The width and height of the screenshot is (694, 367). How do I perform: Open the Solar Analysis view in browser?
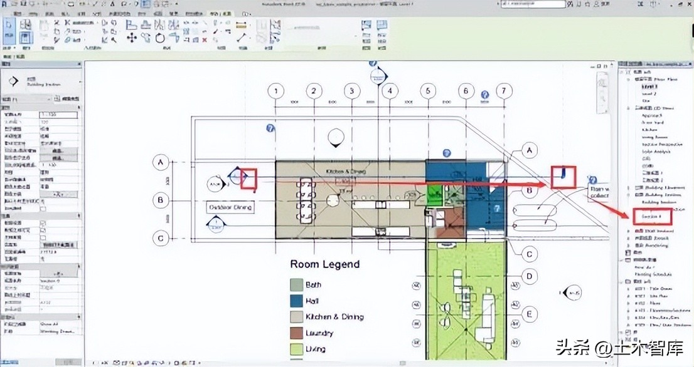(656, 152)
